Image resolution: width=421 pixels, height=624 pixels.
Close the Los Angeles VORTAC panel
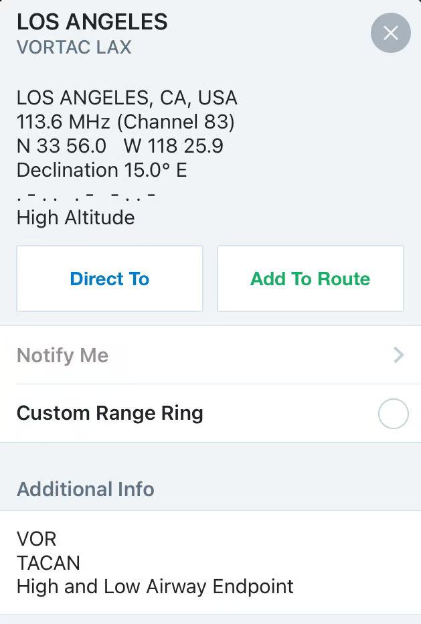[391, 33]
